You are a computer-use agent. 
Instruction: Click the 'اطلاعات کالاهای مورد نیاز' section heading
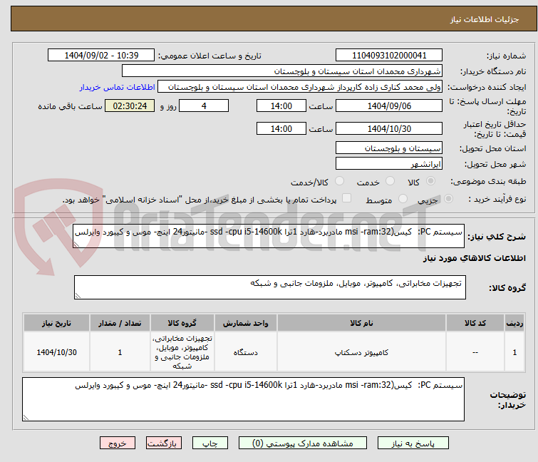point(474,258)
